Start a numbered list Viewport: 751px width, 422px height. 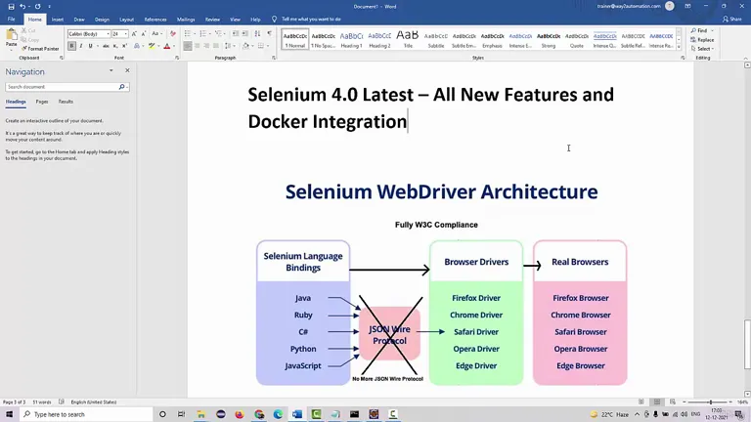(x=204, y=34)
